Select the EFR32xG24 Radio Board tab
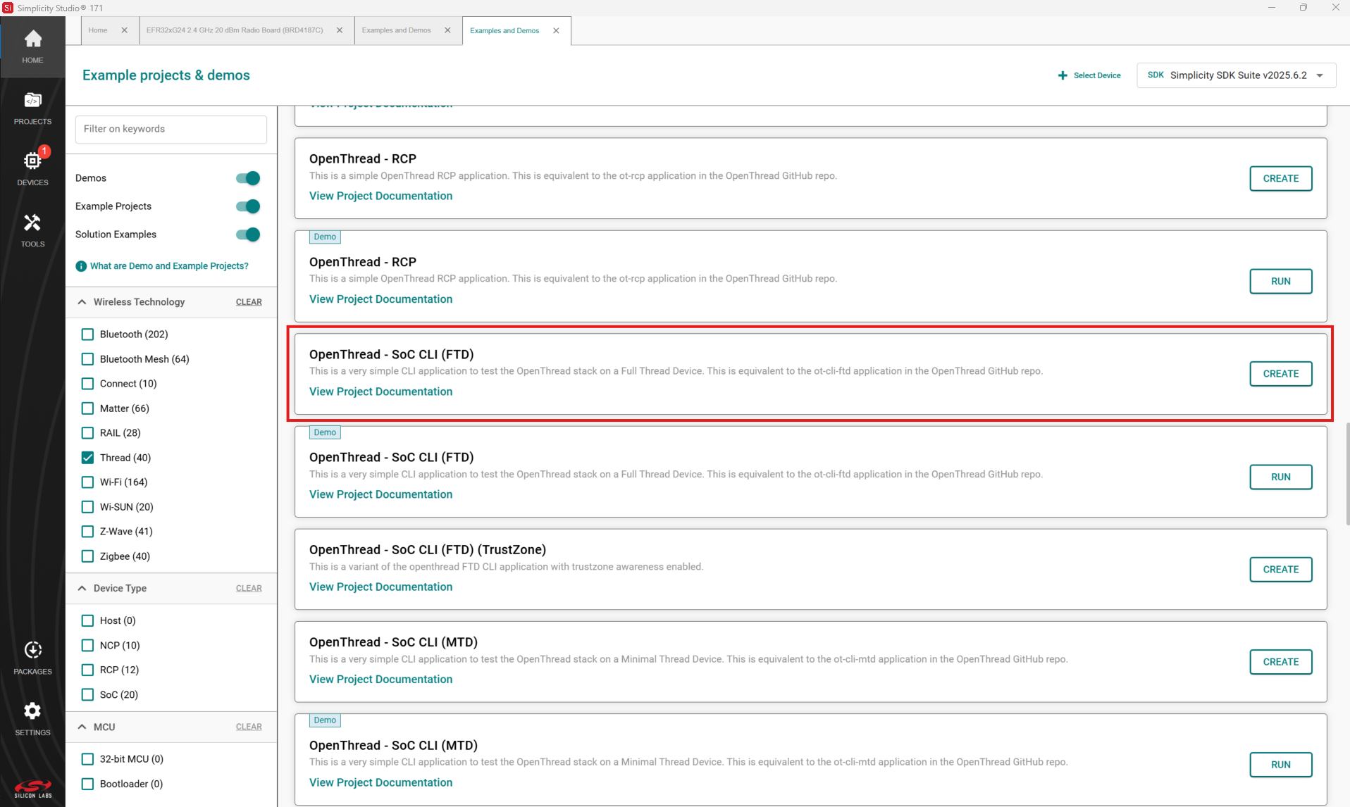 (235, 30)
